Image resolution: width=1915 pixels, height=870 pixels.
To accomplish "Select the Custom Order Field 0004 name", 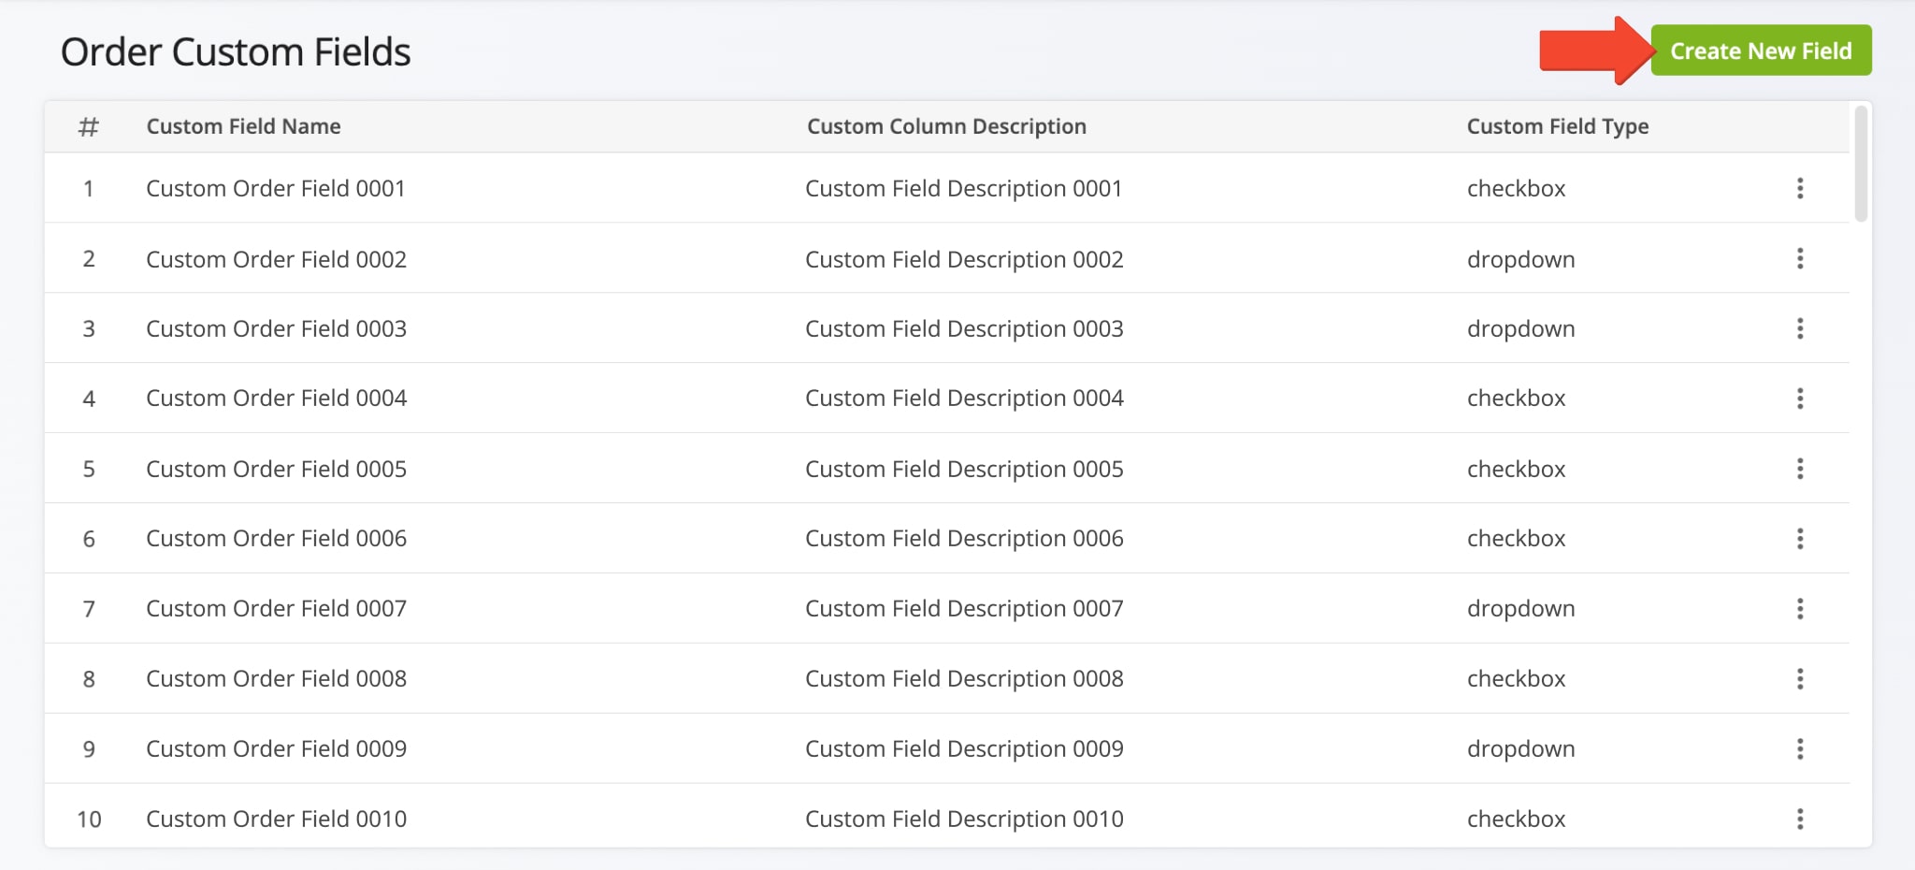I will click(x=276, y=399).
